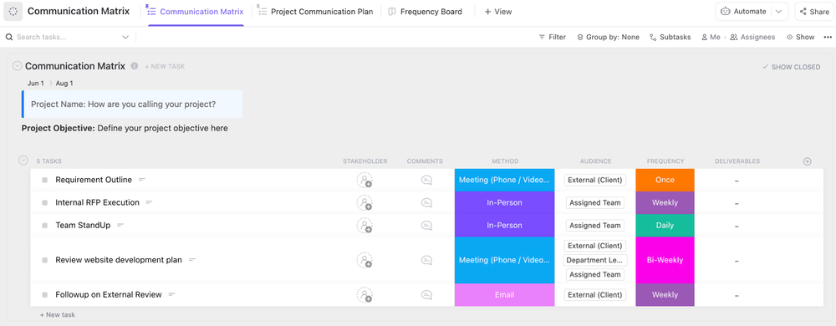Toggle status box for Internal RFP Execution
Image resolution: width=836 pixels, height=326 pixels.
click(45, 203)
